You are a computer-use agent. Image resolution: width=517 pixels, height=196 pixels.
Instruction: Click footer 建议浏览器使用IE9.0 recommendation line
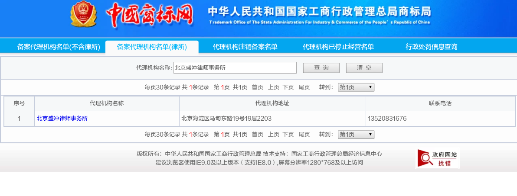click(259, 162)
